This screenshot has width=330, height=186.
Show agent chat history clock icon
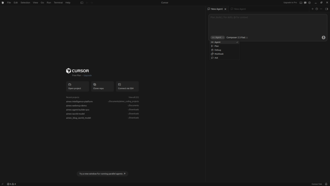pyautogui.click(x=317, y=9)
